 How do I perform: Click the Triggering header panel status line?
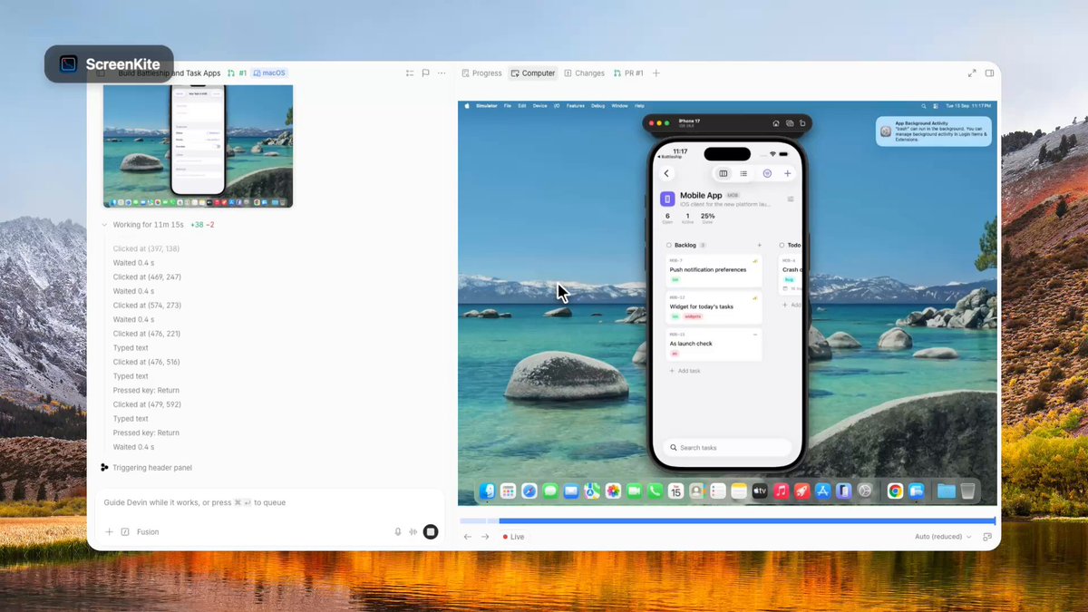[146, 468]
